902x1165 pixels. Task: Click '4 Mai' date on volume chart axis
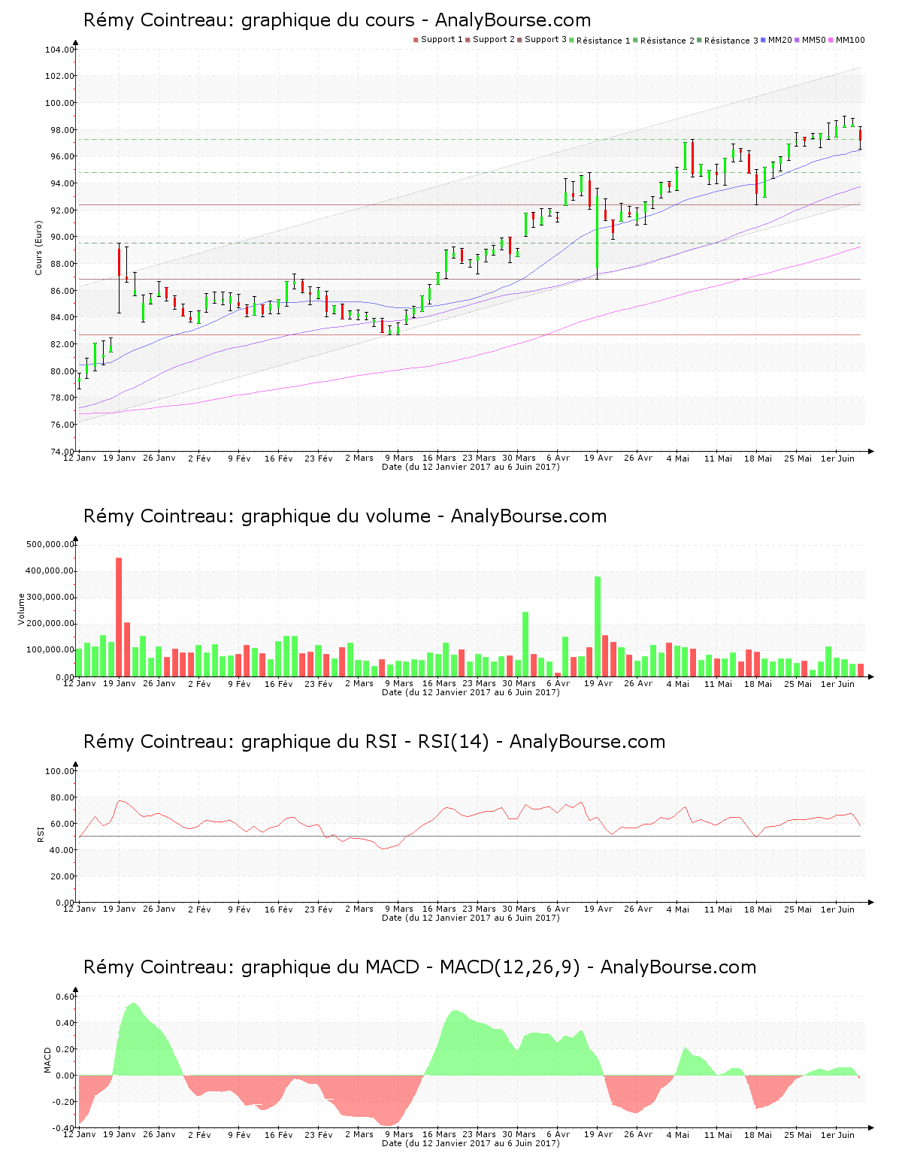coord(678,684)
